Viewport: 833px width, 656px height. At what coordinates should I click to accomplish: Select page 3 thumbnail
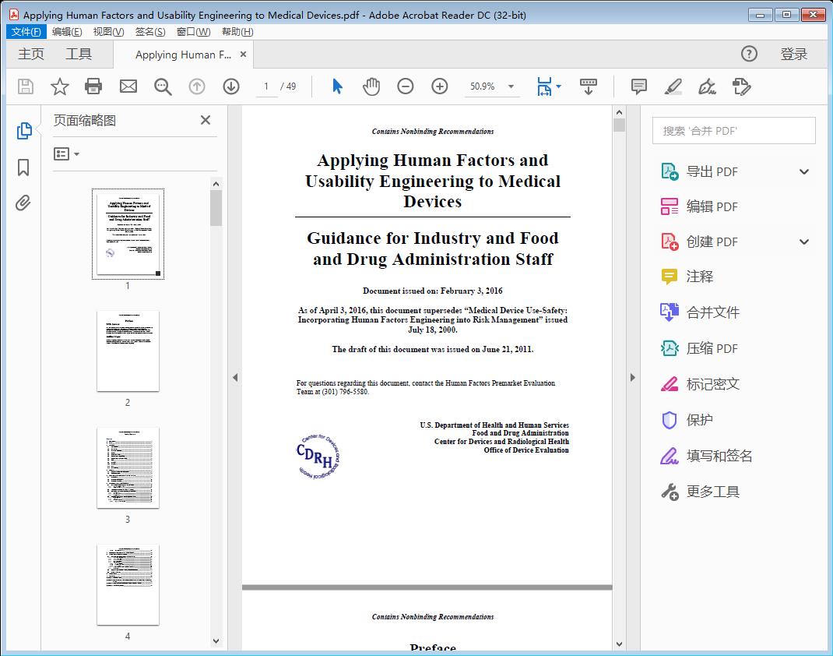[x=128, y=468]
